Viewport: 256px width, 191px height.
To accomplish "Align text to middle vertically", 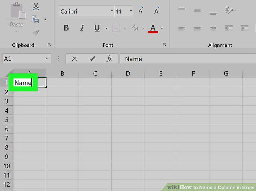I will tap(197, 11).
